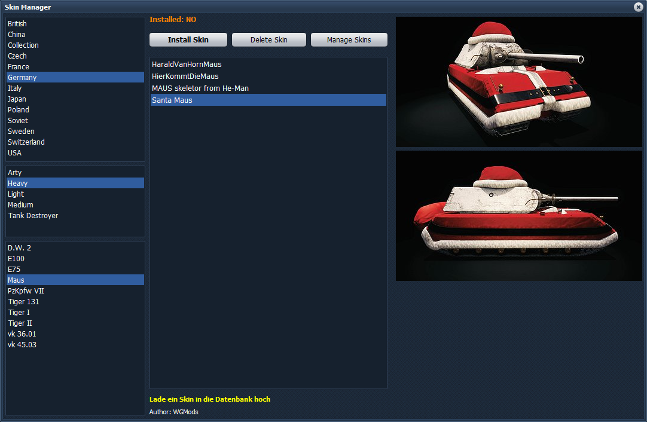647x422 pixels.
Task: Select Germany in the nation list
Action: pos(75,77)
